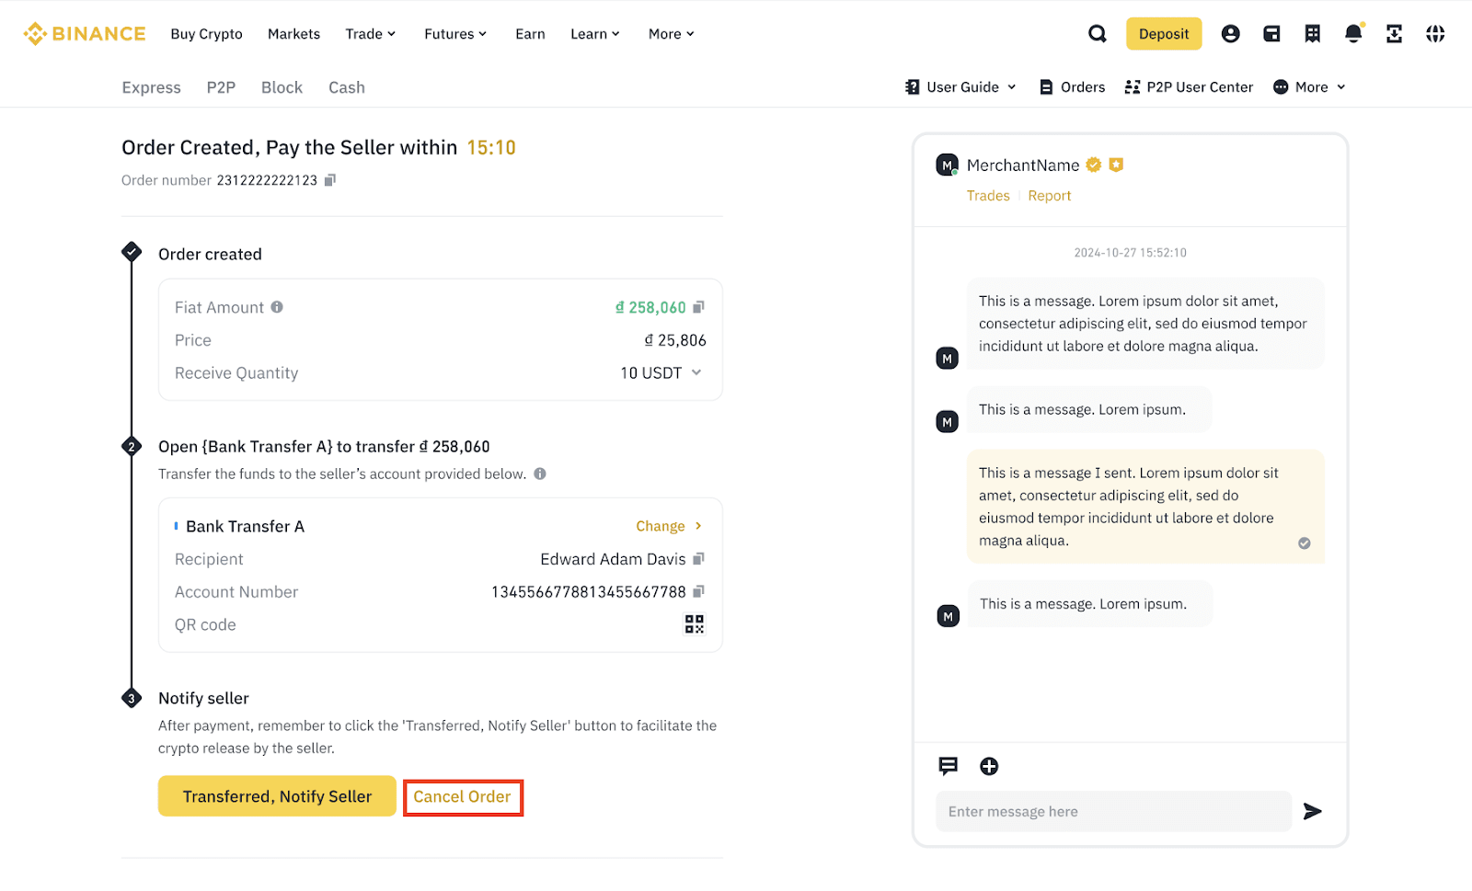Screen dimensions: 1472x891
Task: Switch to the Express tab
Action: (151, 87)
